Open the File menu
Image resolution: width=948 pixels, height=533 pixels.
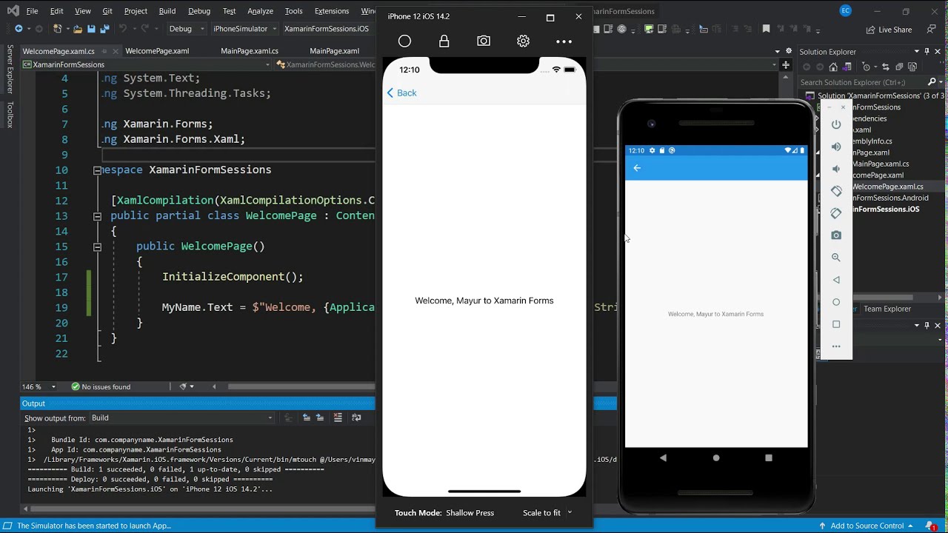click(32, 11)
